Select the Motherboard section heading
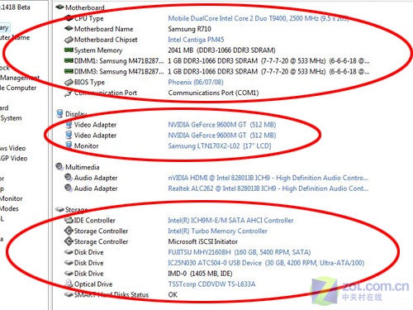Viewport: 413px width, 310px height. pos(85,7)
